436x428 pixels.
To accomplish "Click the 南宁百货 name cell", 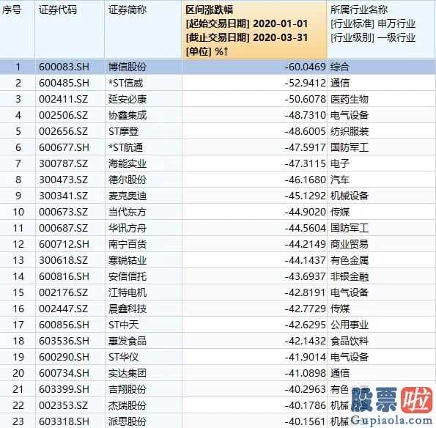I will (128, 245).
